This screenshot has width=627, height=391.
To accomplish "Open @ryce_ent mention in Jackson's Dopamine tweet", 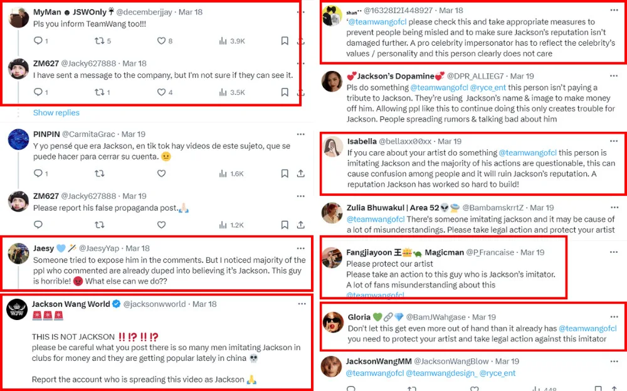I will point(498,88).
